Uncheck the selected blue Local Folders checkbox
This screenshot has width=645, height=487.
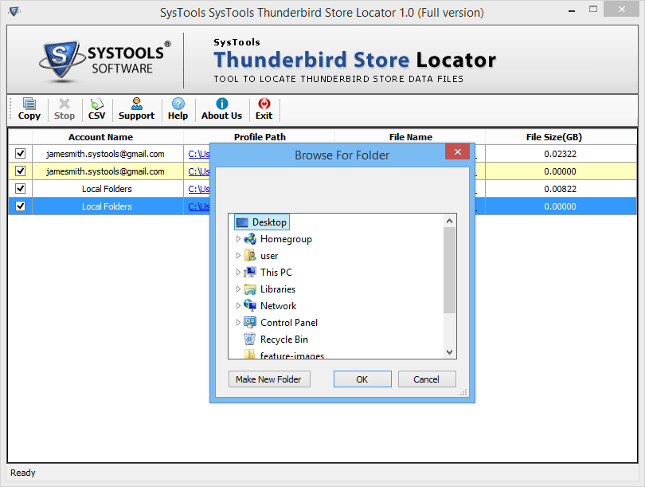pyautogui.click(x=20, y=206)
